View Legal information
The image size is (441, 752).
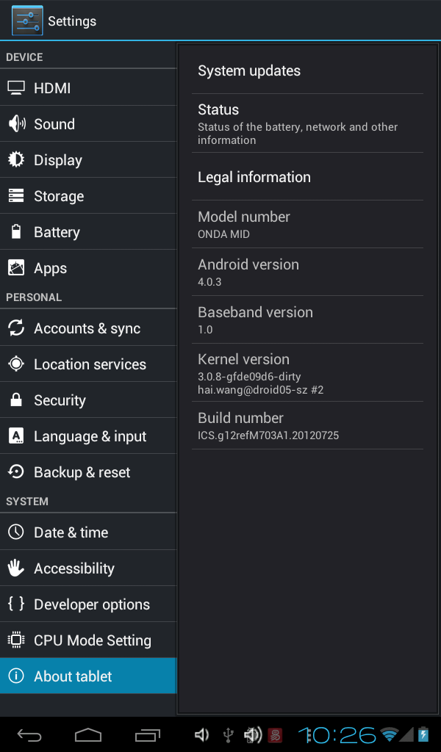(307, 177)
